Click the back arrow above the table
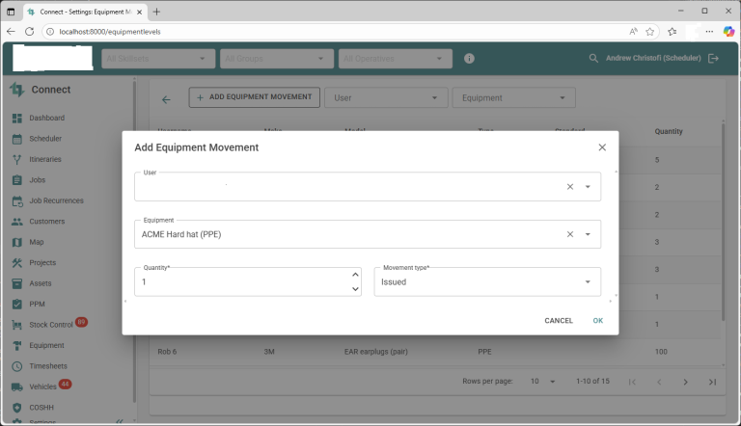Image resolution: width=741 pixels, height=426 pixels. point(166,99)
